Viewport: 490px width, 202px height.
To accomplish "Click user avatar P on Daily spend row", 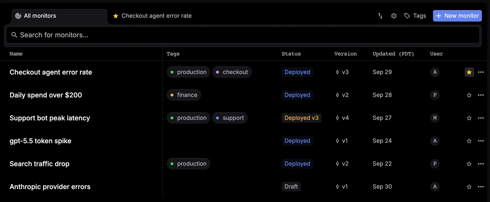I will coord(435,95).
